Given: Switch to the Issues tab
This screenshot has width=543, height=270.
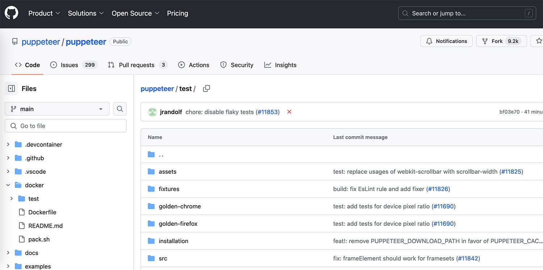Looking at the screenshot, I should point(74,65).
